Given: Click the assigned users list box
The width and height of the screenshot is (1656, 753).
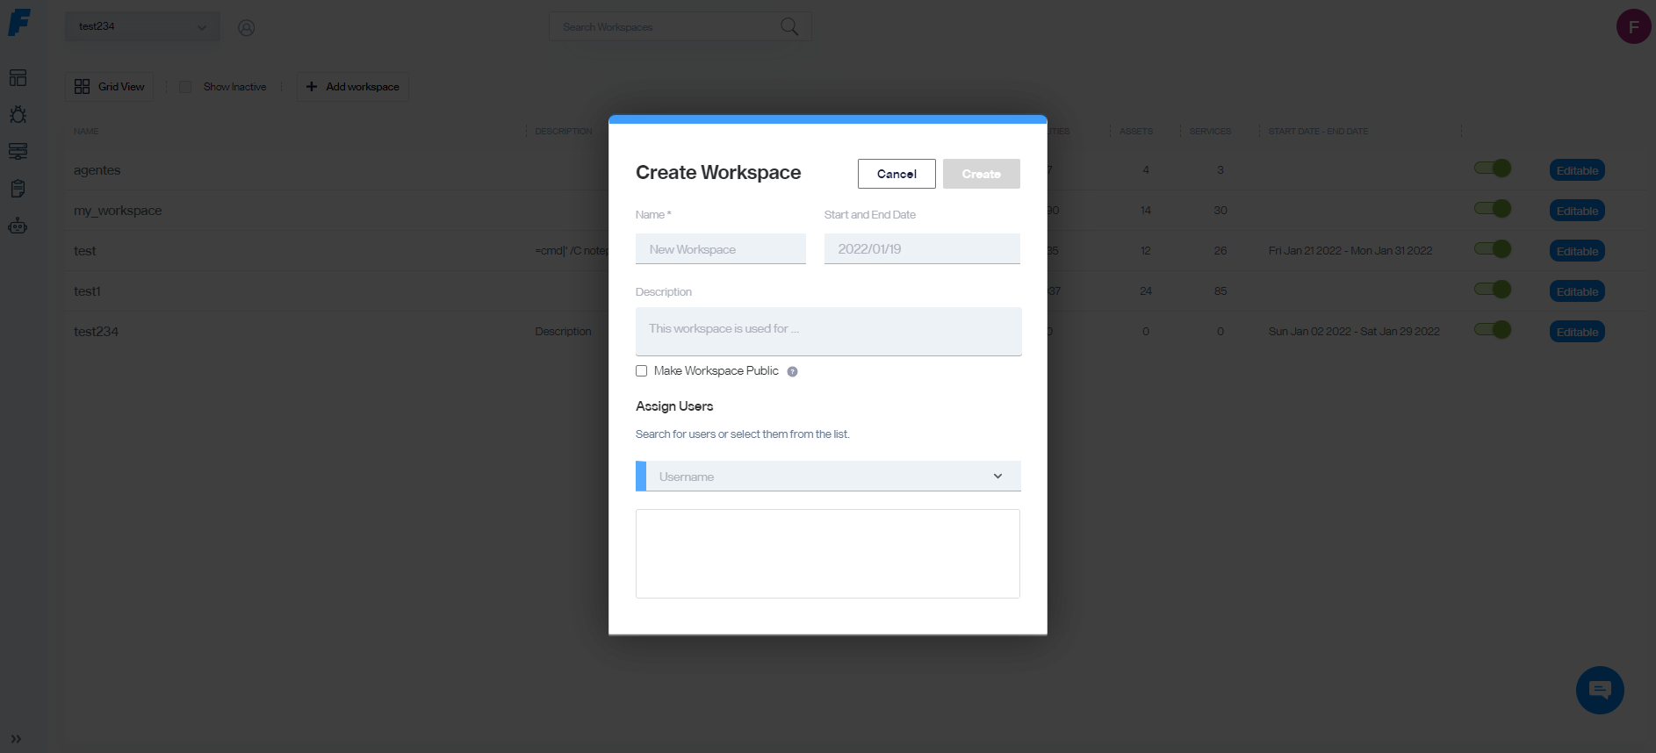Looking at the screenshot, I should point(828,554).
